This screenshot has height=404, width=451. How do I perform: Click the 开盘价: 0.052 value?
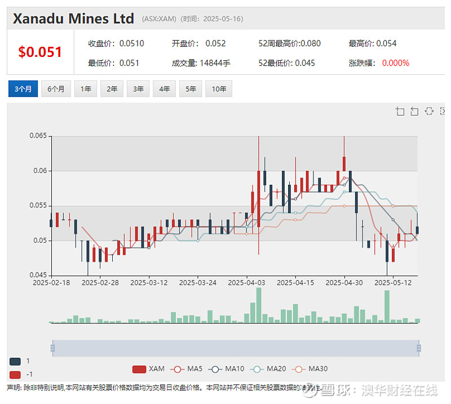click(x=198, y=43)
